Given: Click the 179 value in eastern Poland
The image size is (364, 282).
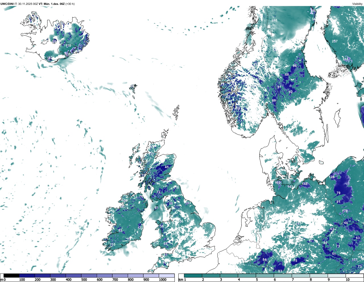Looking at the screenshot, I should tap(345, 211).
